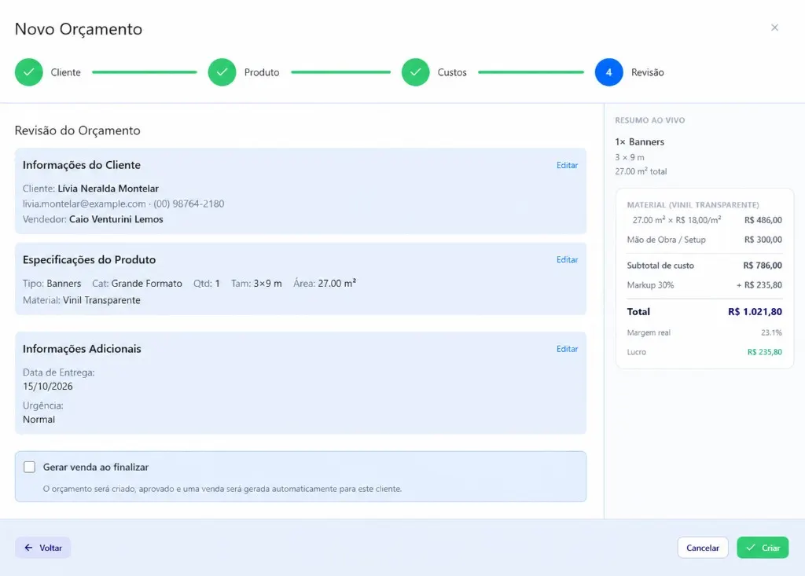
Task: Click 27.00 m² × R$ 18,00/m² calculation
Action: click(676, 220)
